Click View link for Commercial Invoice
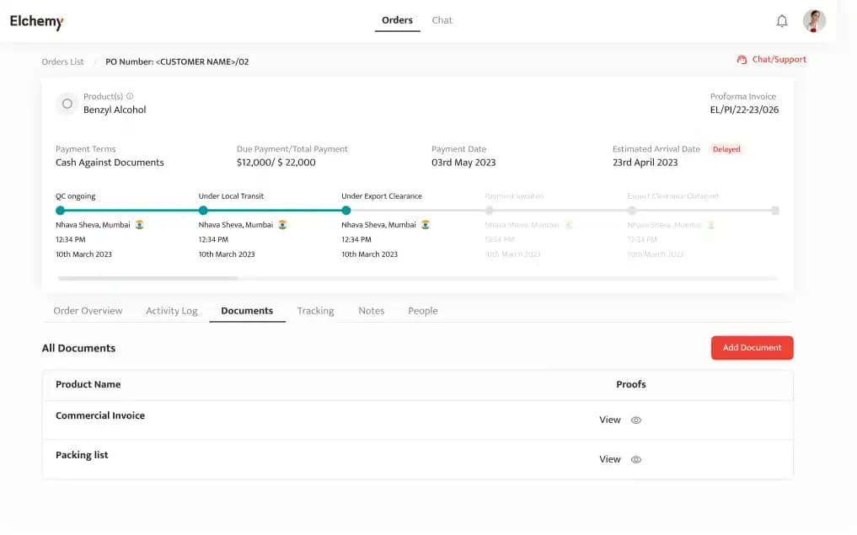This screenshot has height=535, width=857. pos(609,420)
